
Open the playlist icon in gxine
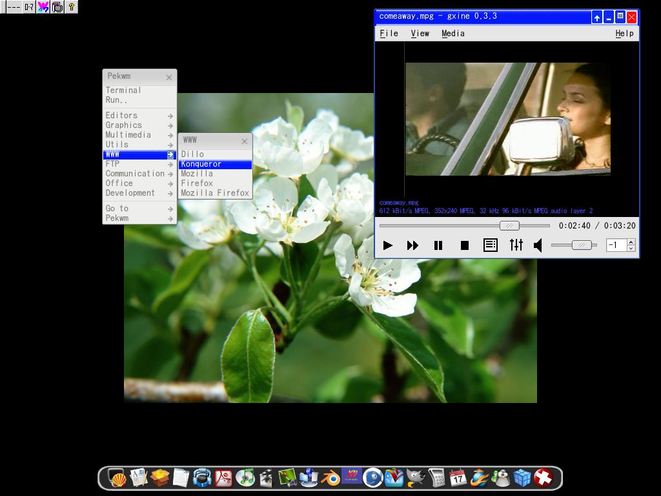(x=491, y=245)
